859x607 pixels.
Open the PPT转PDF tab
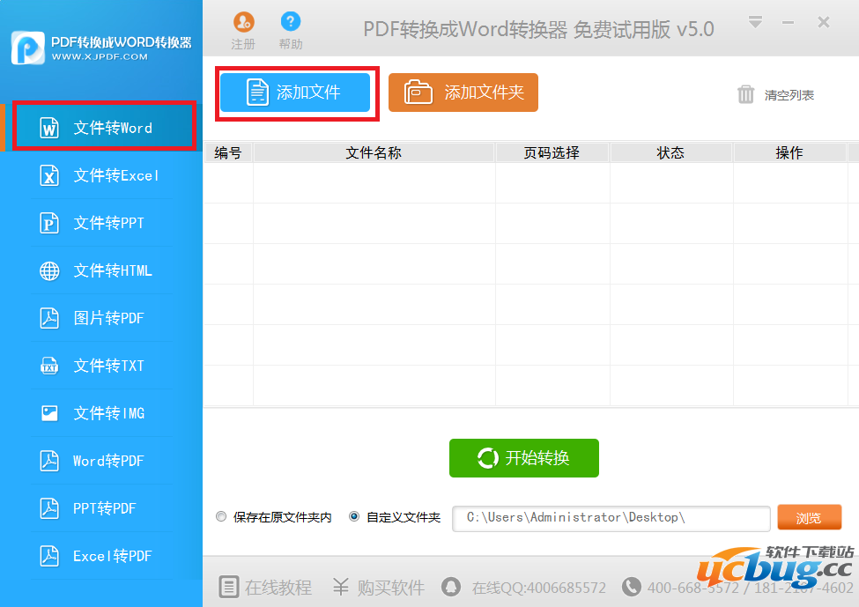tap(101, 508)
